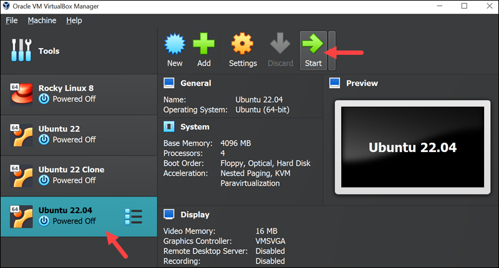Select the Tools wrench and screwdriver icon

pyautogui.click(x=21, y=50)
